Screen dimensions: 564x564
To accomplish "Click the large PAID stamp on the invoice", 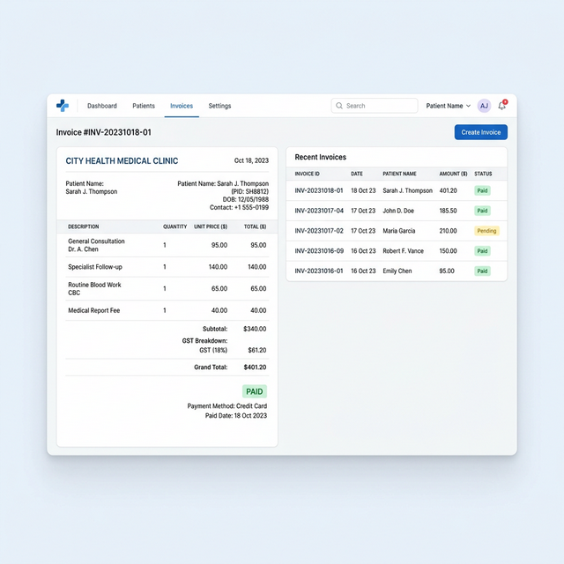I will coord(255,391).
